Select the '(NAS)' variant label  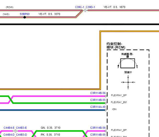[x=6, y=14]
